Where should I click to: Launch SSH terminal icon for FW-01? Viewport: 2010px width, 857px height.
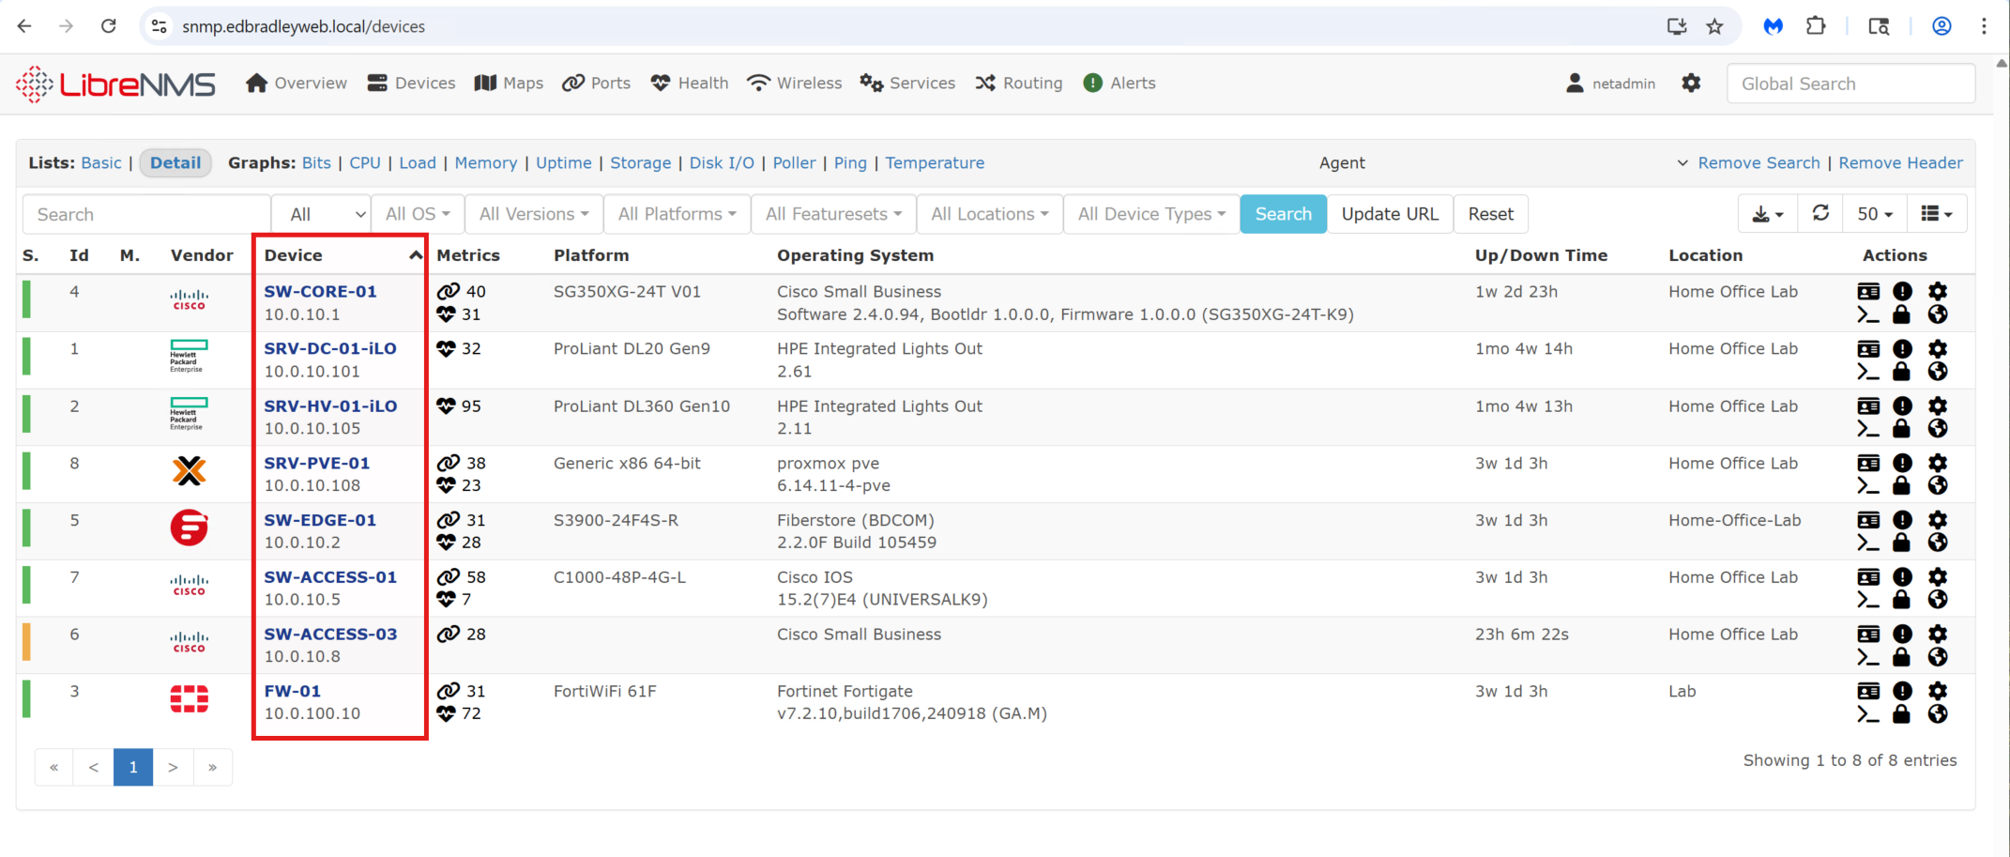tap(1868, 714)
